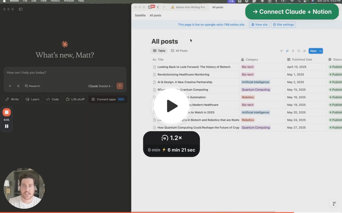Open 'Revolutionizing Healthcare Monitoring' row
The height and width of the screenshot is (213, 342).
(x=183, y=74)
